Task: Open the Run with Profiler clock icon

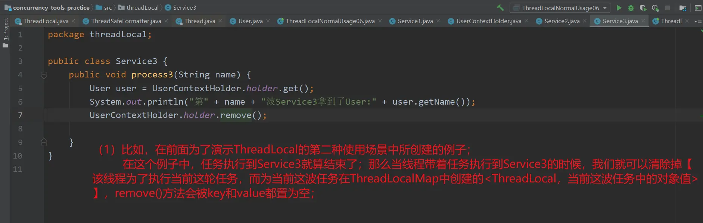Action: pyautogui.click(x=655, y=8)
